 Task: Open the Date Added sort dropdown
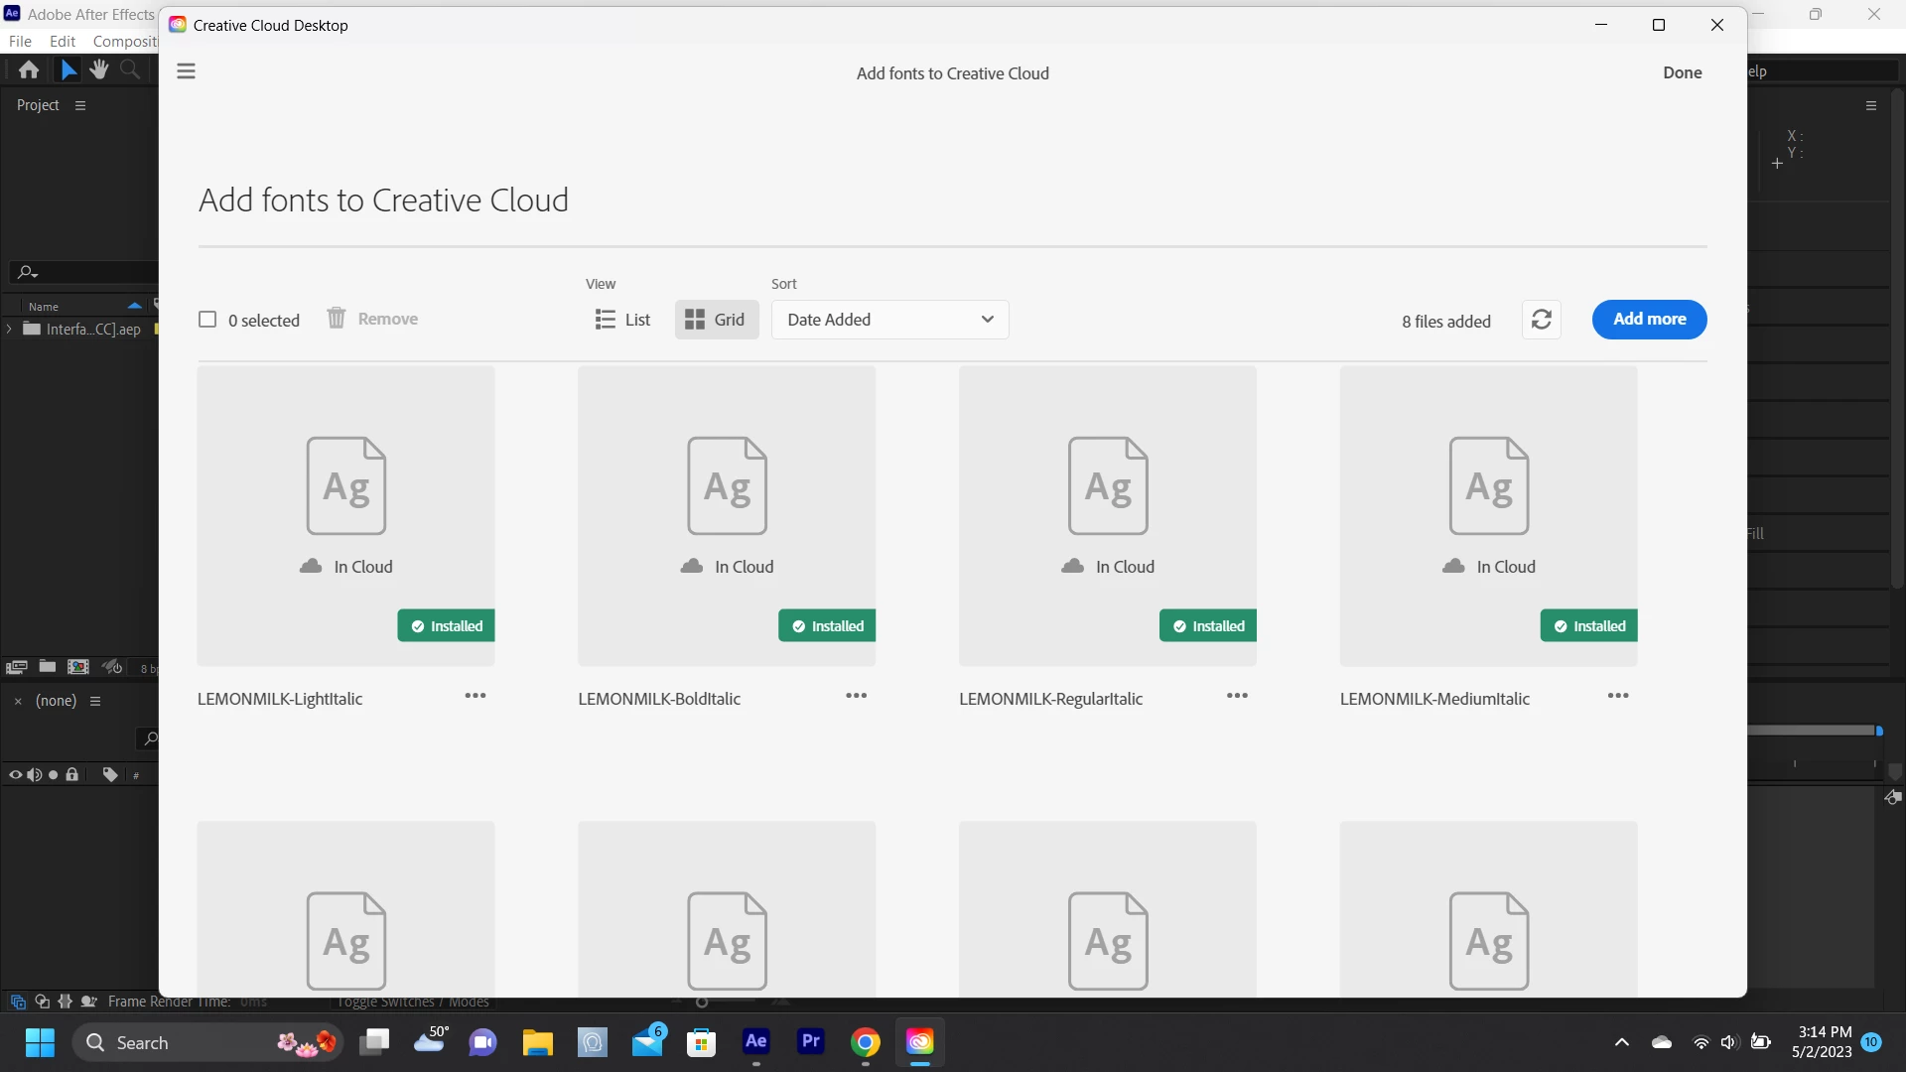click(x=889, y=320)
